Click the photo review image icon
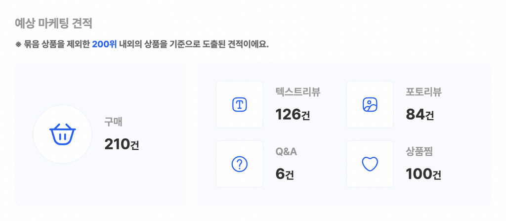 pos(370,105)
